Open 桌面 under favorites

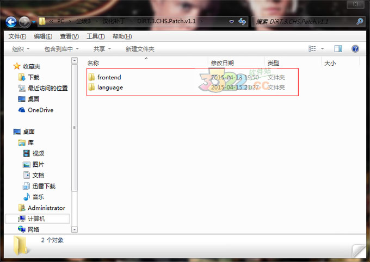34,99
